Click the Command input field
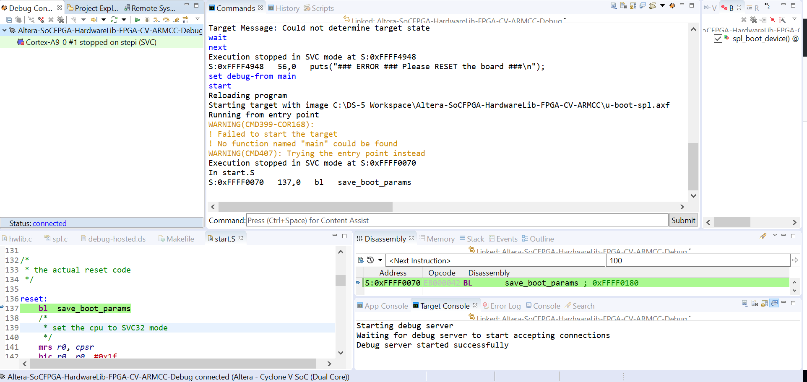 tap(456, 221)
